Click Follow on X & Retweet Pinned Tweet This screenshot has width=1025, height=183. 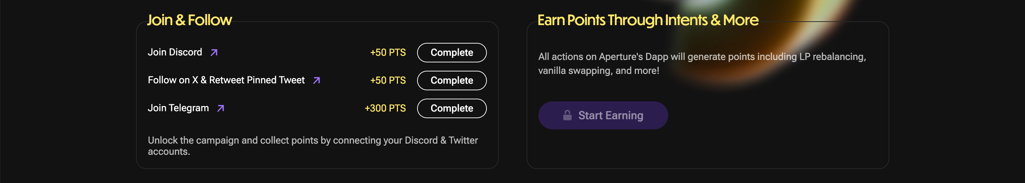tap(226, 80)
